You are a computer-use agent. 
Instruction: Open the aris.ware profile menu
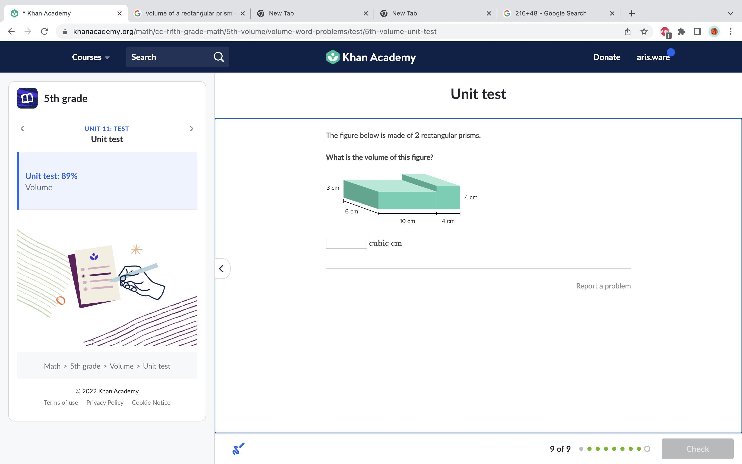click(x=653, y=57)
